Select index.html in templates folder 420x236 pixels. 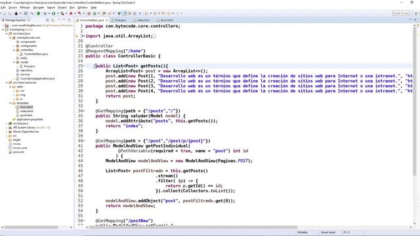(27, 111)
